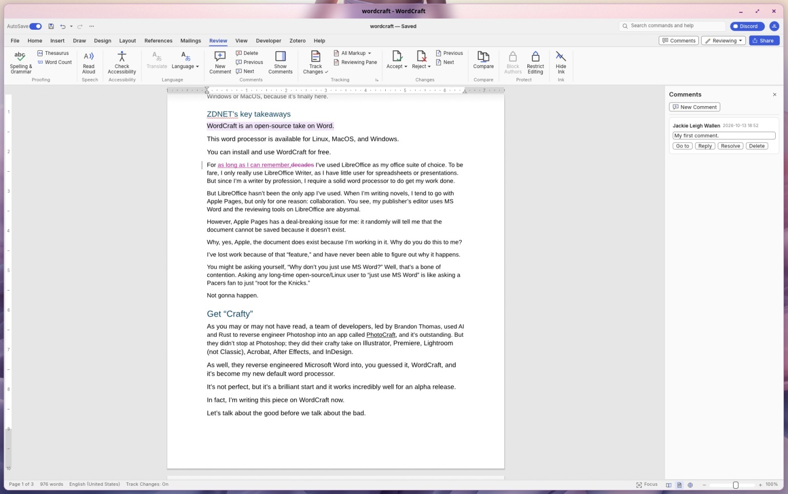Toggle Focus mode in status bar
The width and height of the screenshot is (788, 494).
(647, 485)
